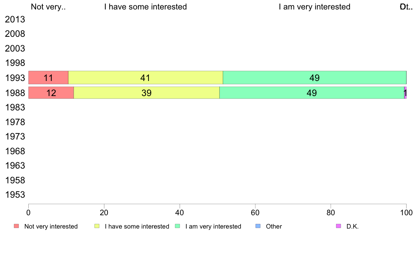Click the 2013 year label
Image resolution: width=416 pixels, height=258 pixels.
[15, 19]
